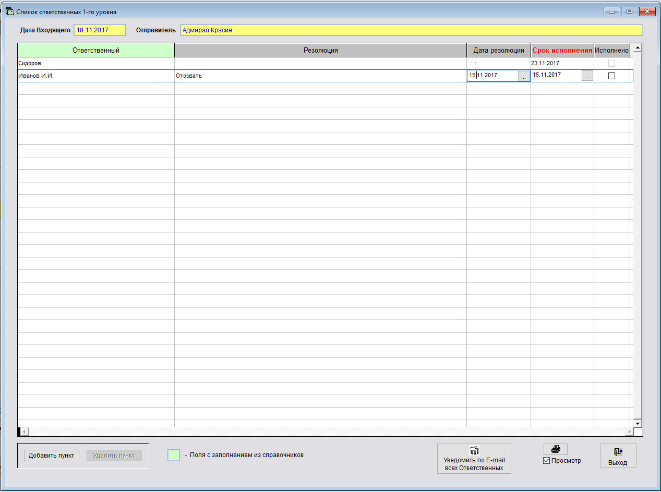Click Добавить пункт button
661x492 pixels.
click(x=52, y=456)
